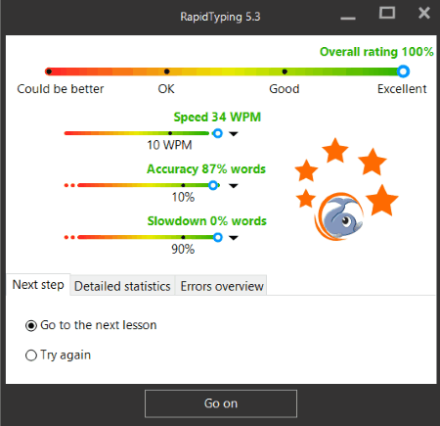Click the Slowdown 0% words label

(x=207, y=221)
